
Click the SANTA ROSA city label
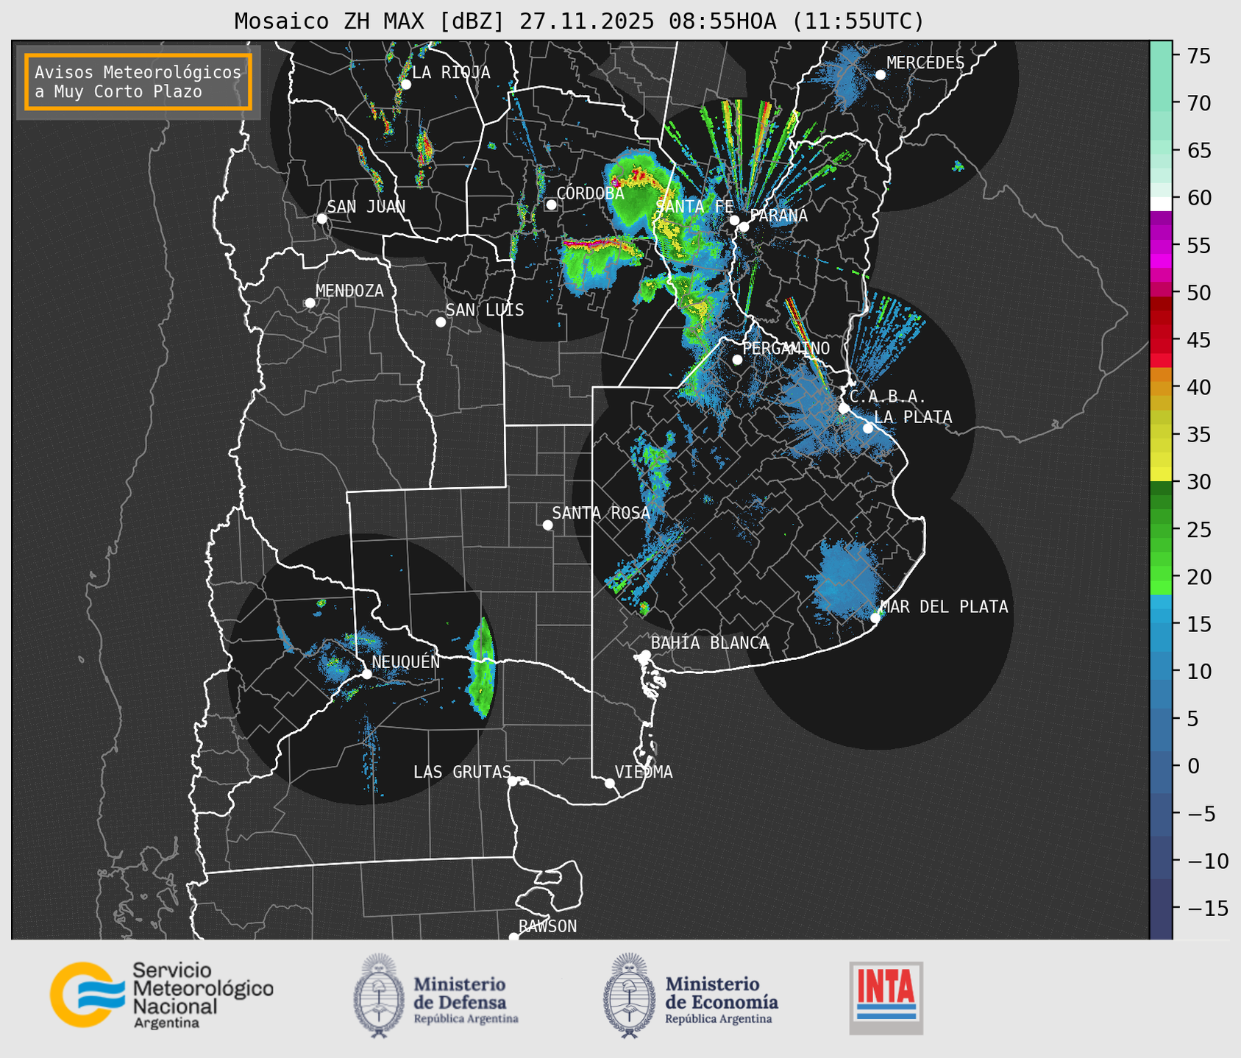click(x=601, y=513)
